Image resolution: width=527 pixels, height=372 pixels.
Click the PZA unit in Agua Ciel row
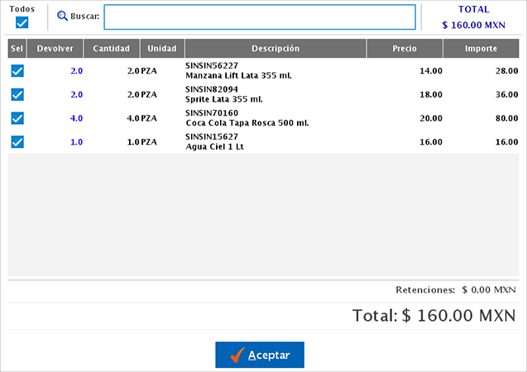(x=149, y=142)
